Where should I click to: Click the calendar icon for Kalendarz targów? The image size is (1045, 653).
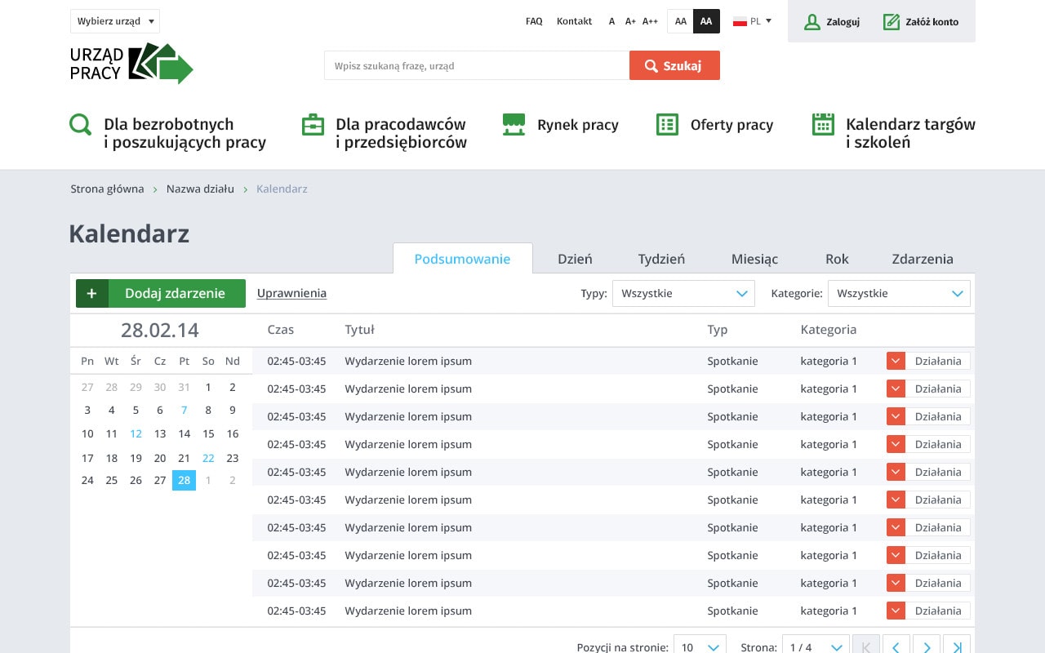tap(823, 125)
